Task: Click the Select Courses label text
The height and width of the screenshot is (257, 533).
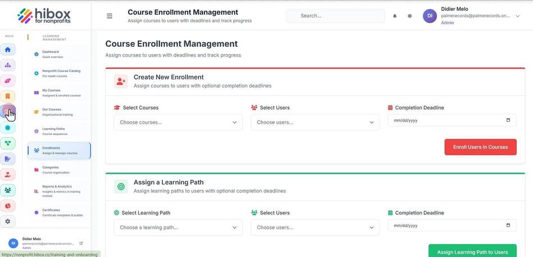Action: tap(141, 107)
